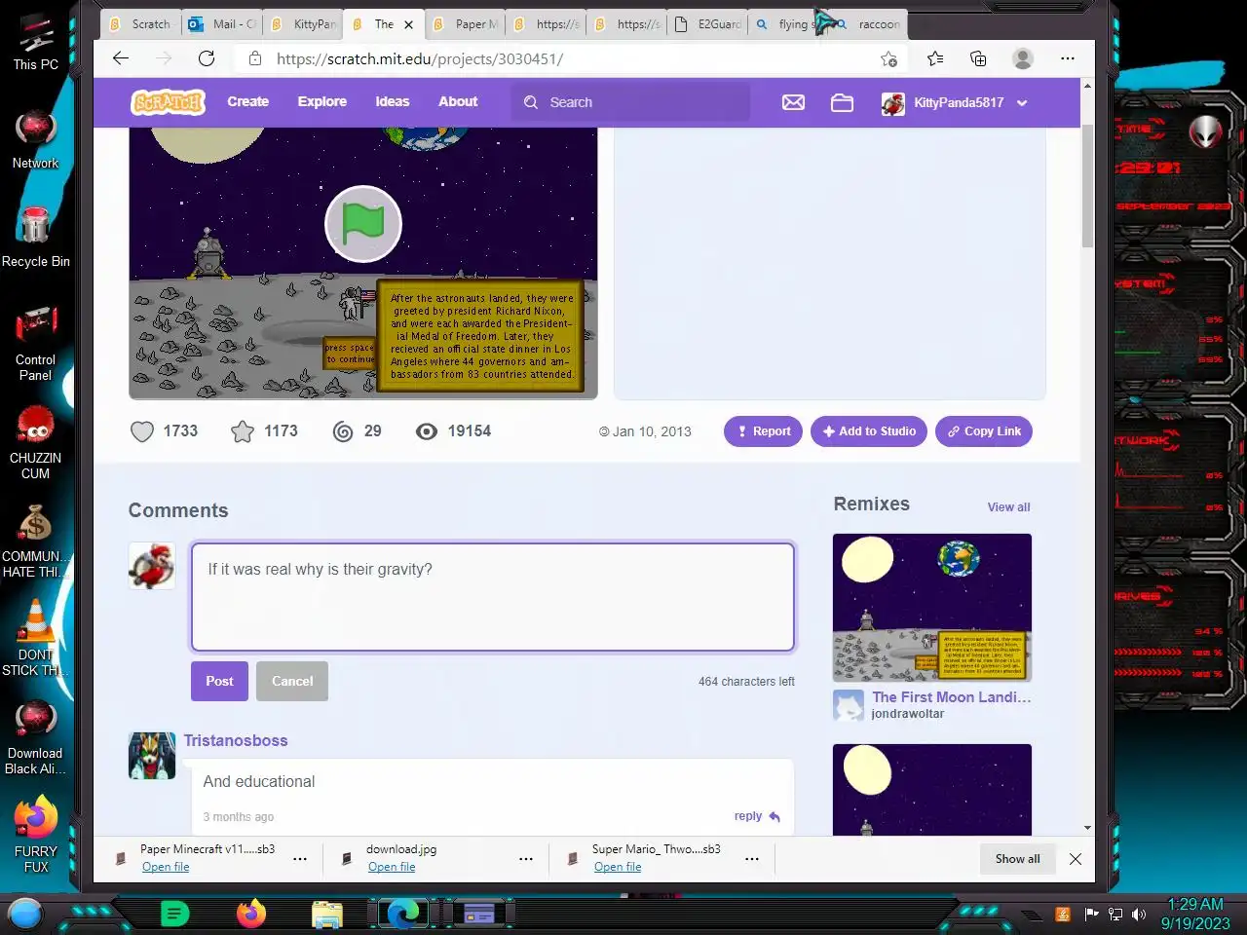Switch to the Scratch browser tab

(x=140, y=24)
